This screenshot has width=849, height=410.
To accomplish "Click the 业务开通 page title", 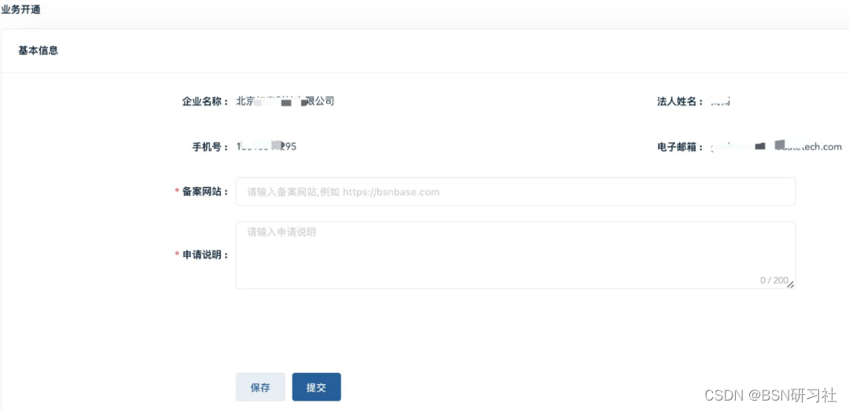I will click(20, 9).
